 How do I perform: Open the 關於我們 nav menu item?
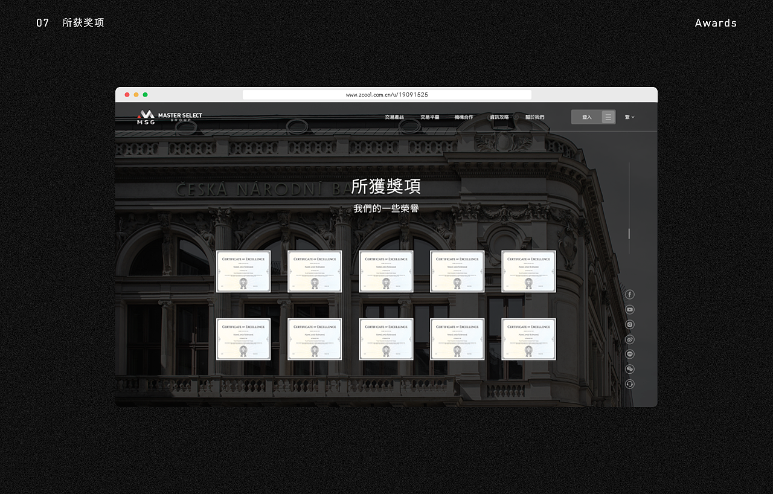(x=534, y=117)
